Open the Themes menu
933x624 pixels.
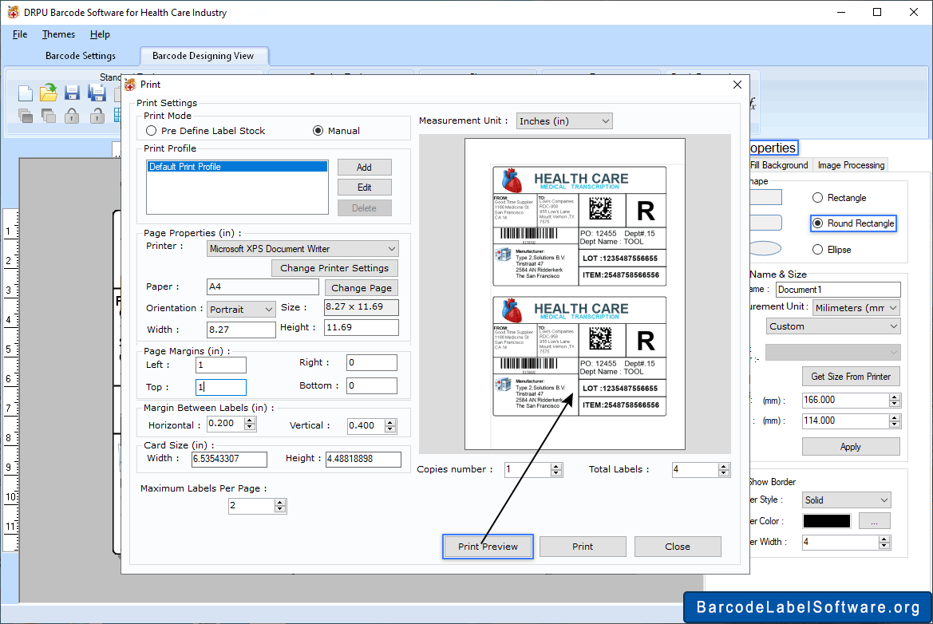58,34
